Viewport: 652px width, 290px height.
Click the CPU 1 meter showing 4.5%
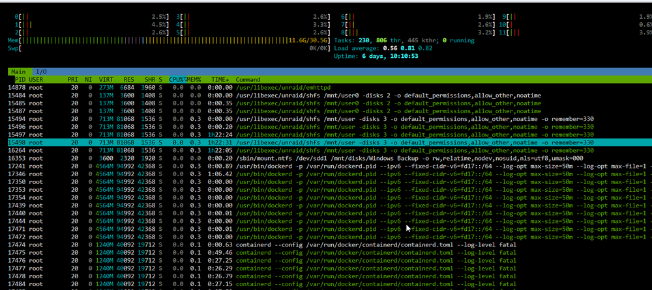click(91, 25)
